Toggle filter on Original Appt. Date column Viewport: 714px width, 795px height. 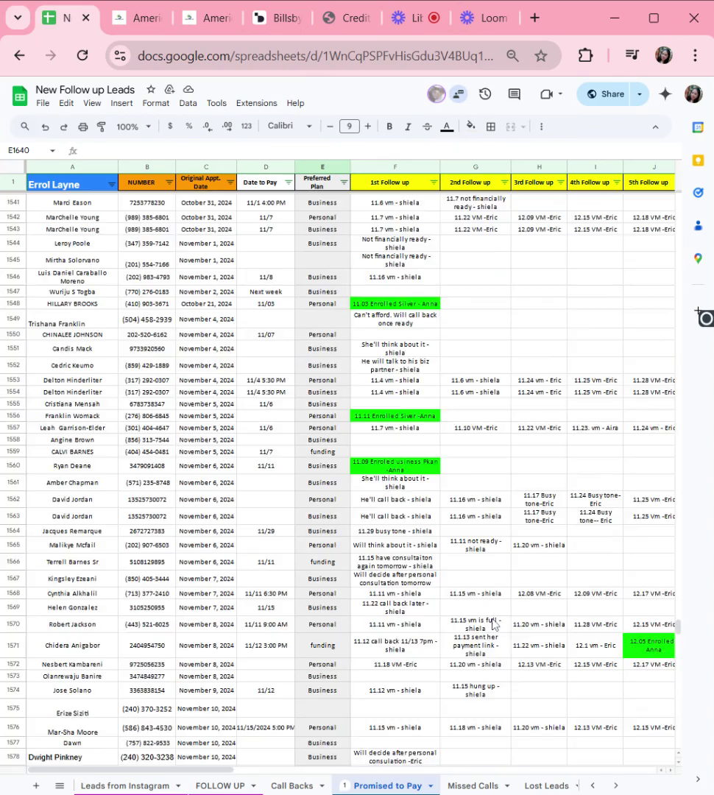tap(230, 183)
